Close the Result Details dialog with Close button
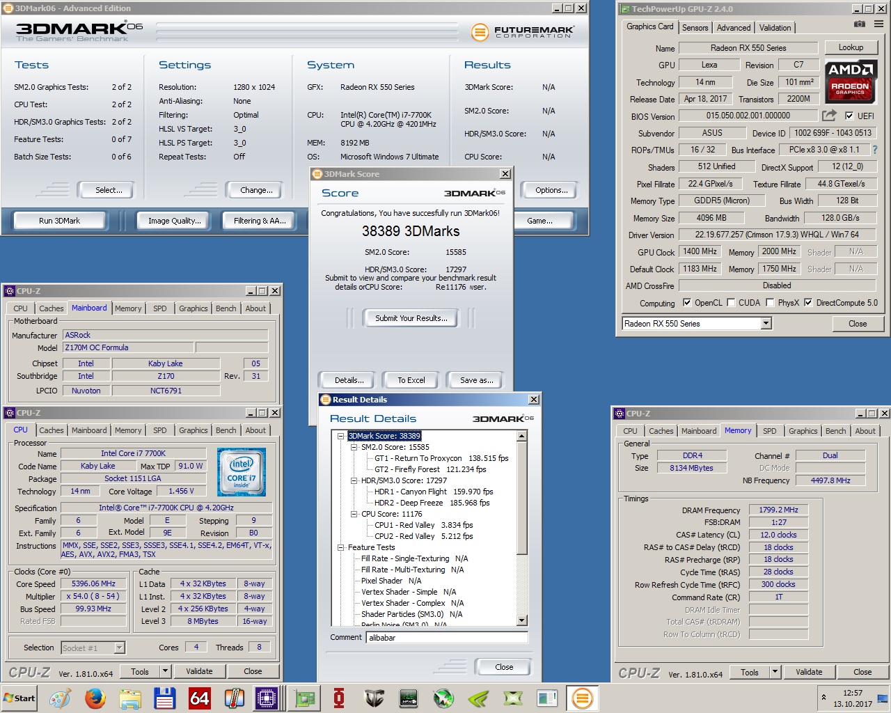The width and height of the screenshot is (891, 713). (x=504, y=667)
